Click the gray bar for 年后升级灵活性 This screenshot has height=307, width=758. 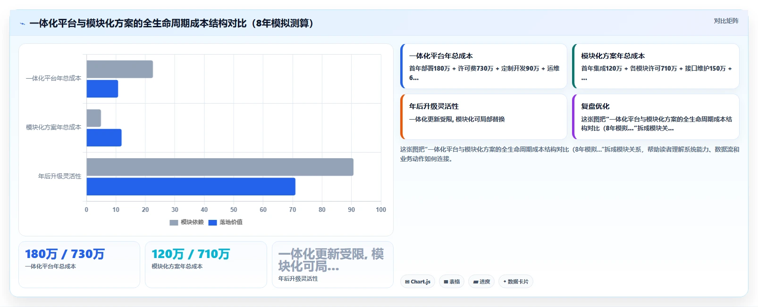pos(220,167)
